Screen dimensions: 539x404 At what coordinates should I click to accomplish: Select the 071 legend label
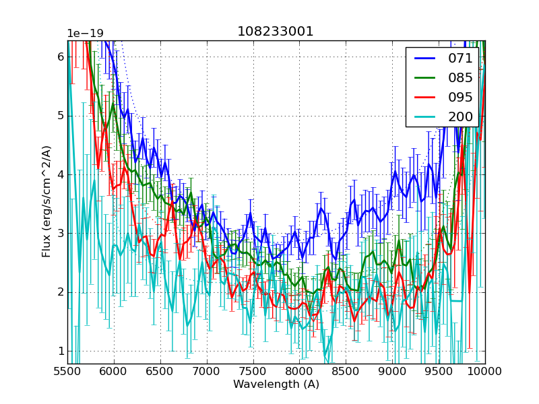tap(460, 58)
